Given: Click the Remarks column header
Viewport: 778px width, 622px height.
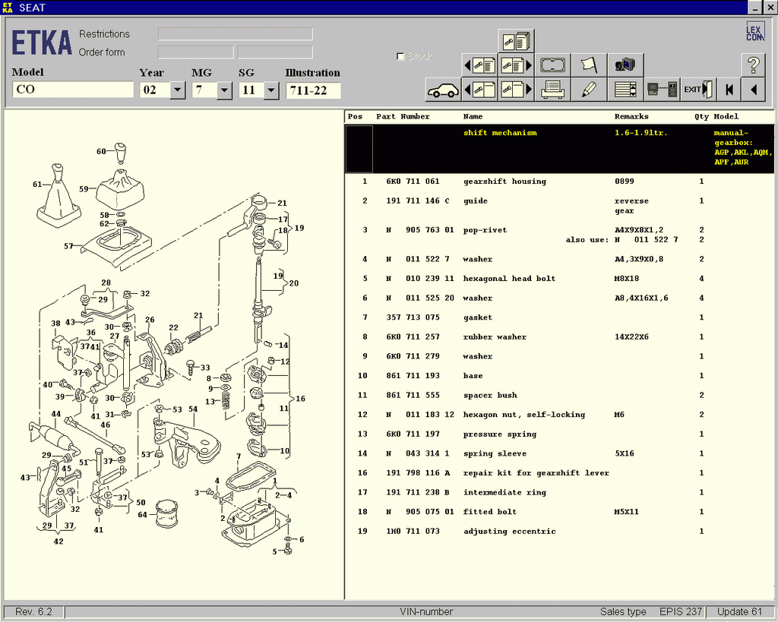Looking at the screenshot, I should (x=631, y=116).
